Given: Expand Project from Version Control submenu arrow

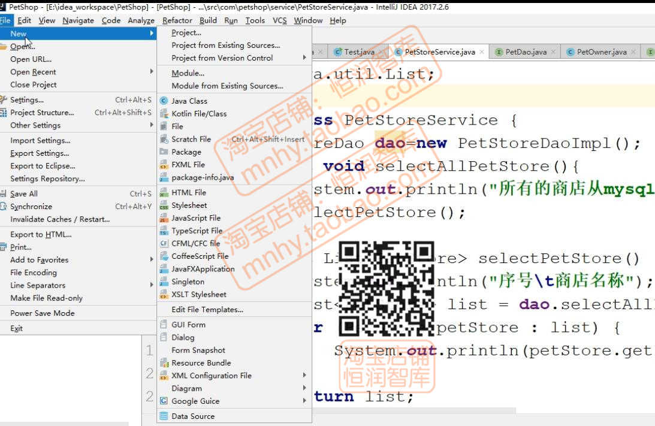Looking at the screenshot, I should [304, 58].
